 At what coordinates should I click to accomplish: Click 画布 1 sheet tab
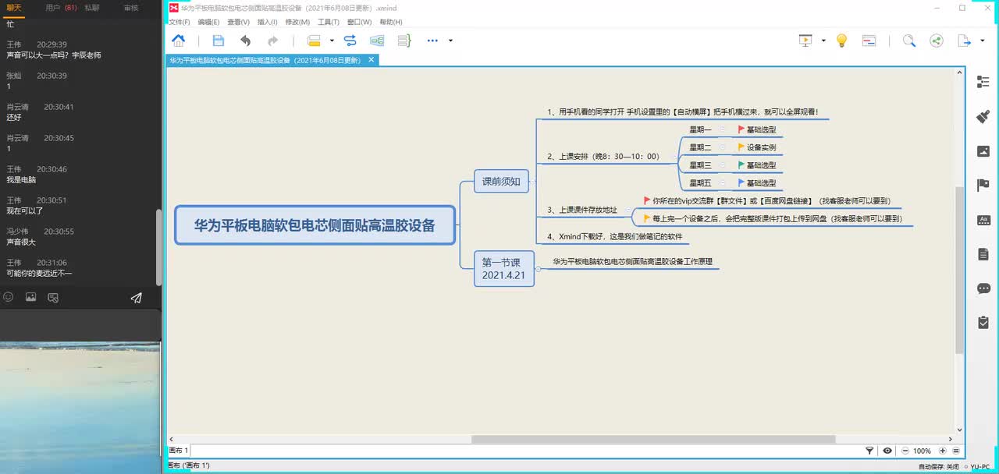(x=179, y=451)
